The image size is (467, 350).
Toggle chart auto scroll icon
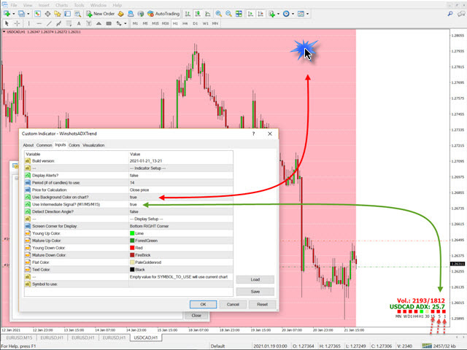tap(250, 14)
